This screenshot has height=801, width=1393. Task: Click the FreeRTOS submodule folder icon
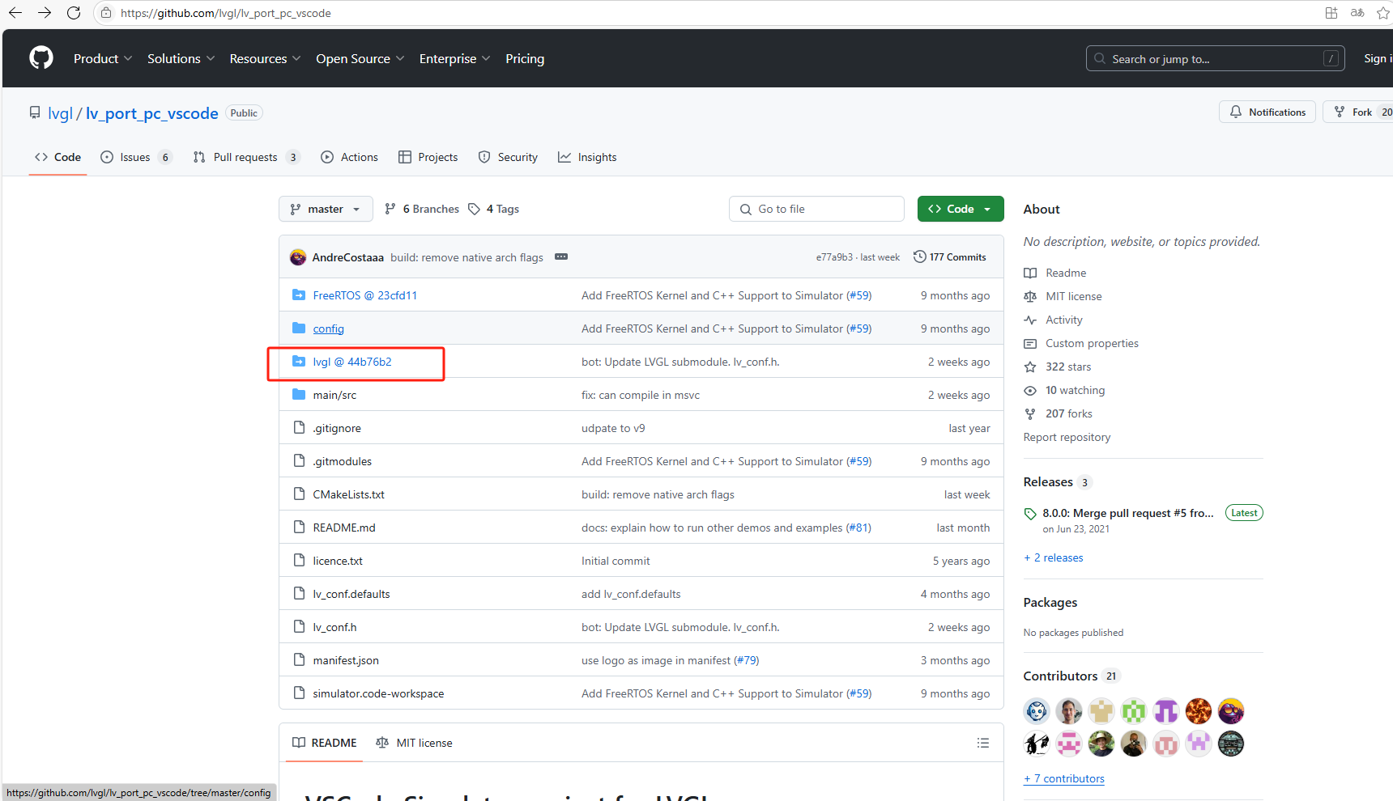[299, 295]
